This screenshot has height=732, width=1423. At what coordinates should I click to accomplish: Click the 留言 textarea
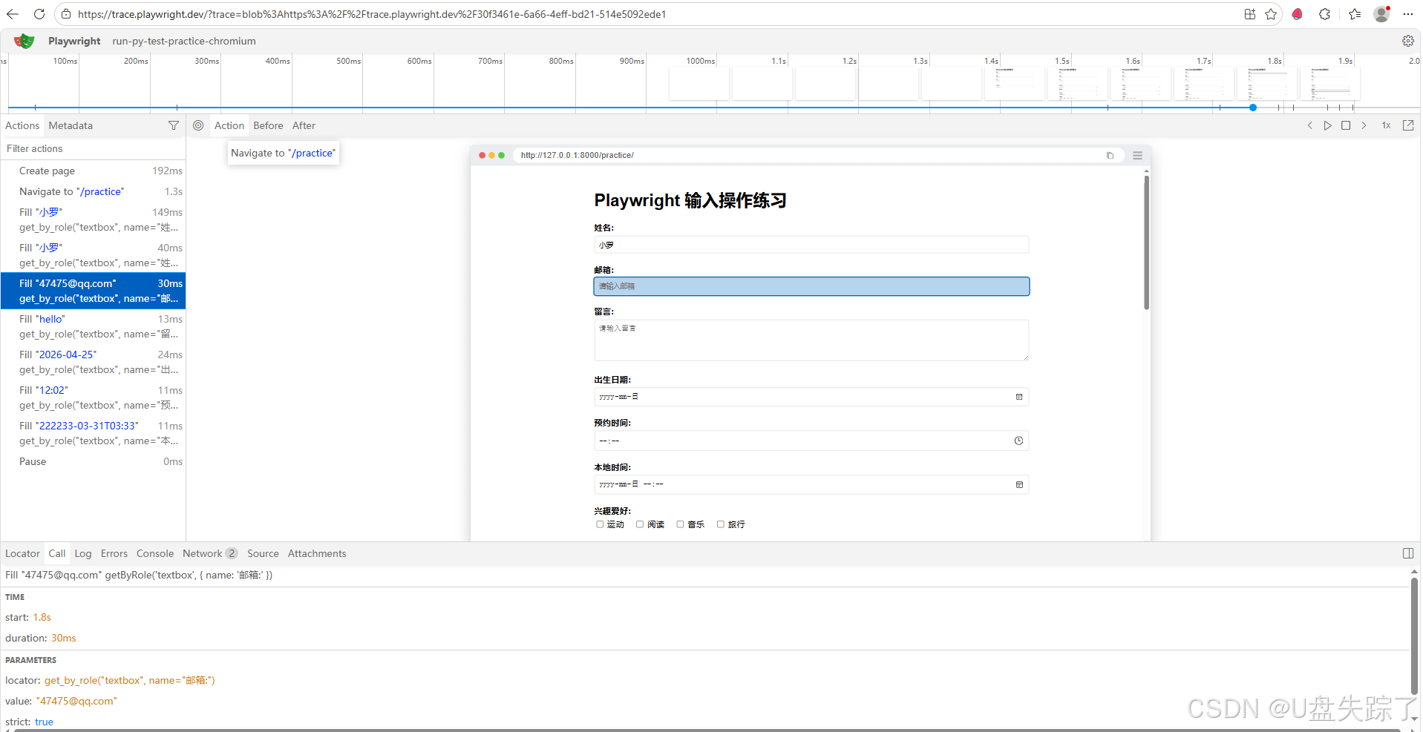[811, 340]
